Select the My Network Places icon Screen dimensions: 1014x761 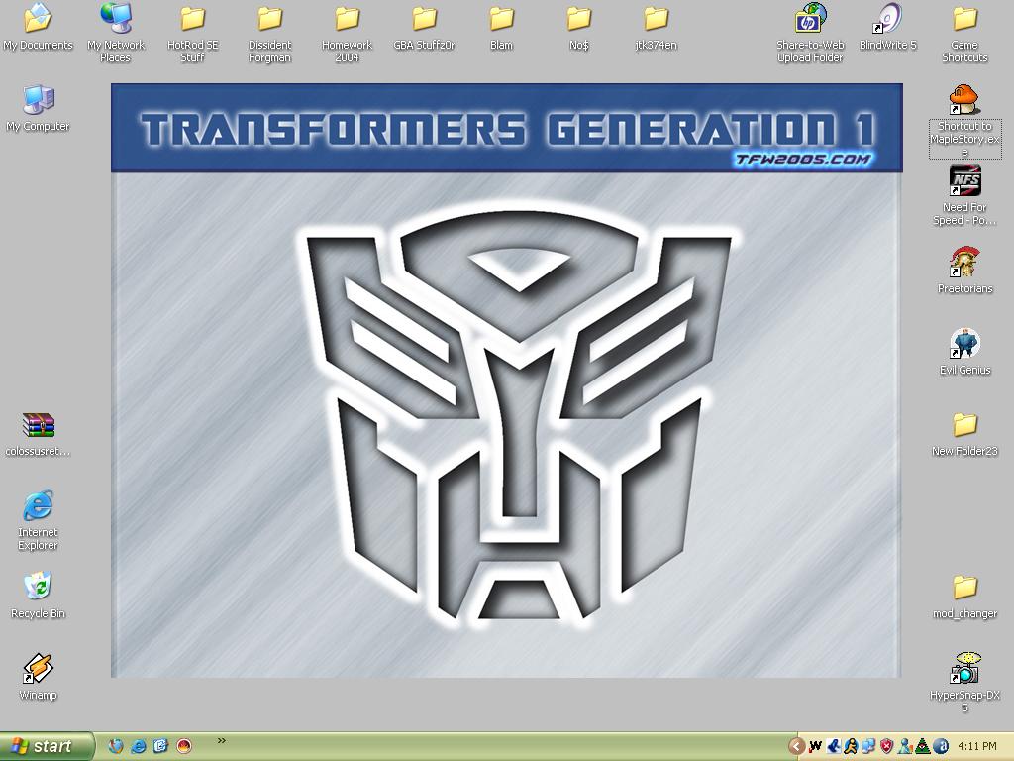(x=116, y=20)
